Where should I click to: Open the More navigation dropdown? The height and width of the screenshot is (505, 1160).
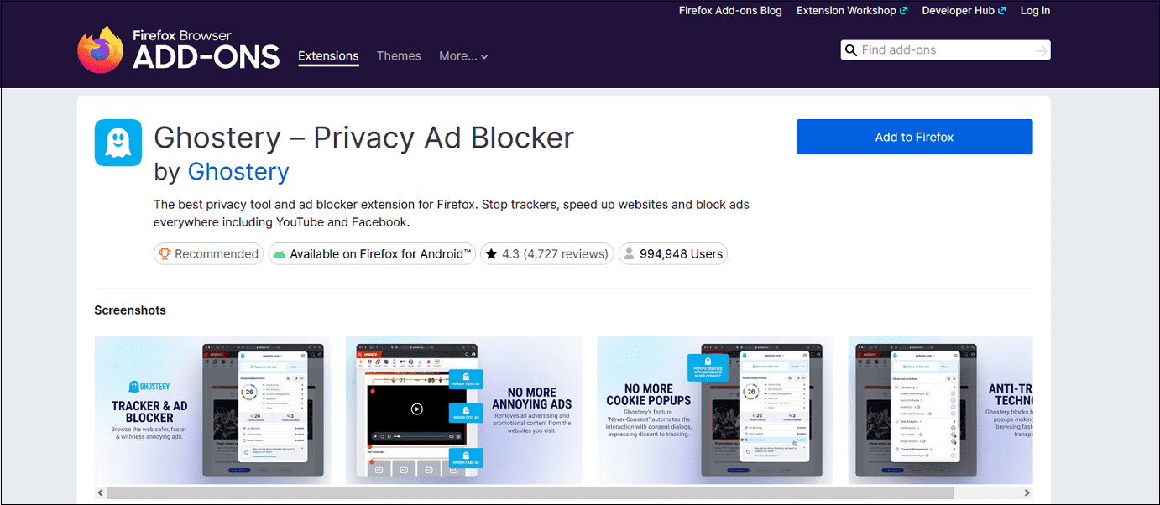(462, 55)
